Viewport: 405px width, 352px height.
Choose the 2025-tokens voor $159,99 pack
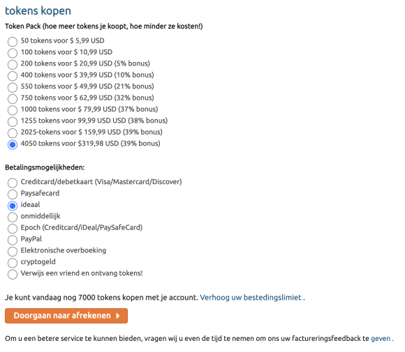pyautogui.click(x=13, y=133)
